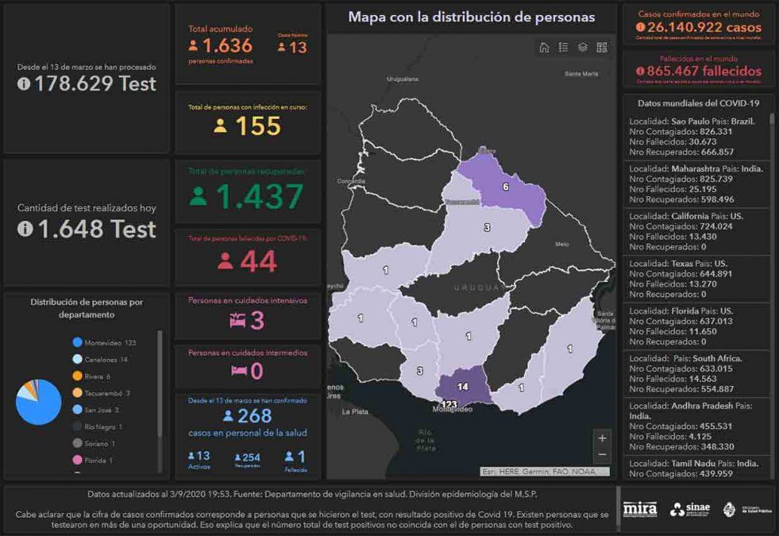Open the map layers icon
The image size is (779, 536).
click(582, 48)
